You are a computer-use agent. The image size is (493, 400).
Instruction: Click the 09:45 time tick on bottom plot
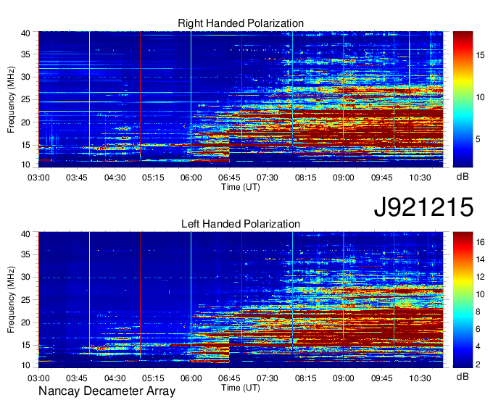pos(381,378)
